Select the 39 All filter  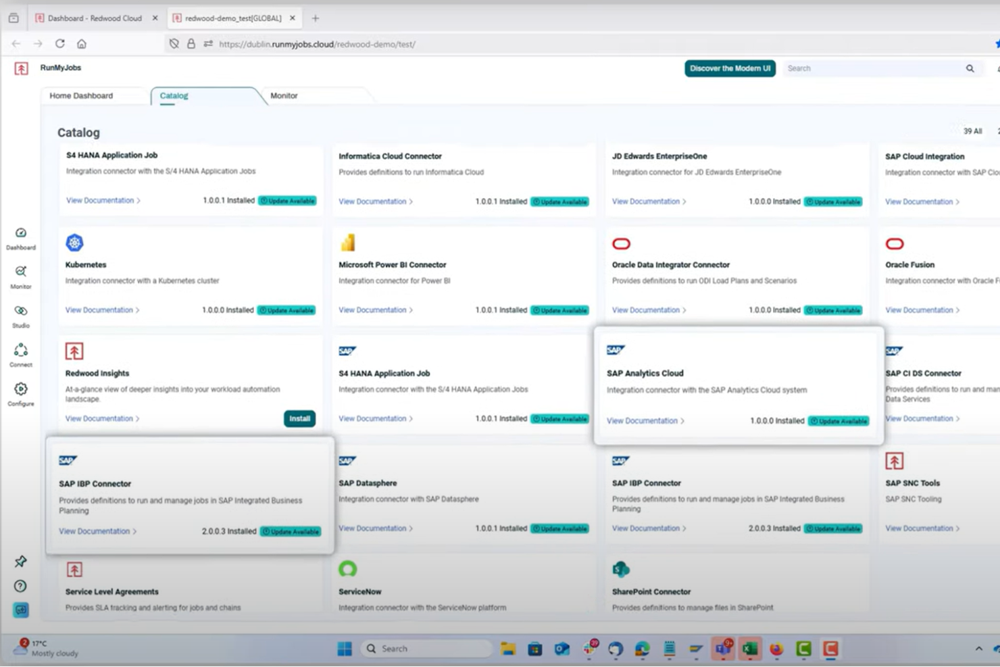click(x=972, y=131)
